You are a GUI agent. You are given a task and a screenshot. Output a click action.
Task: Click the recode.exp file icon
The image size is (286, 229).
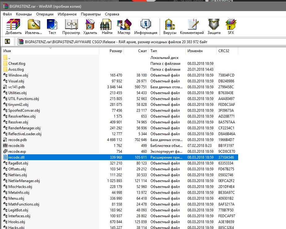coord(5,151)
